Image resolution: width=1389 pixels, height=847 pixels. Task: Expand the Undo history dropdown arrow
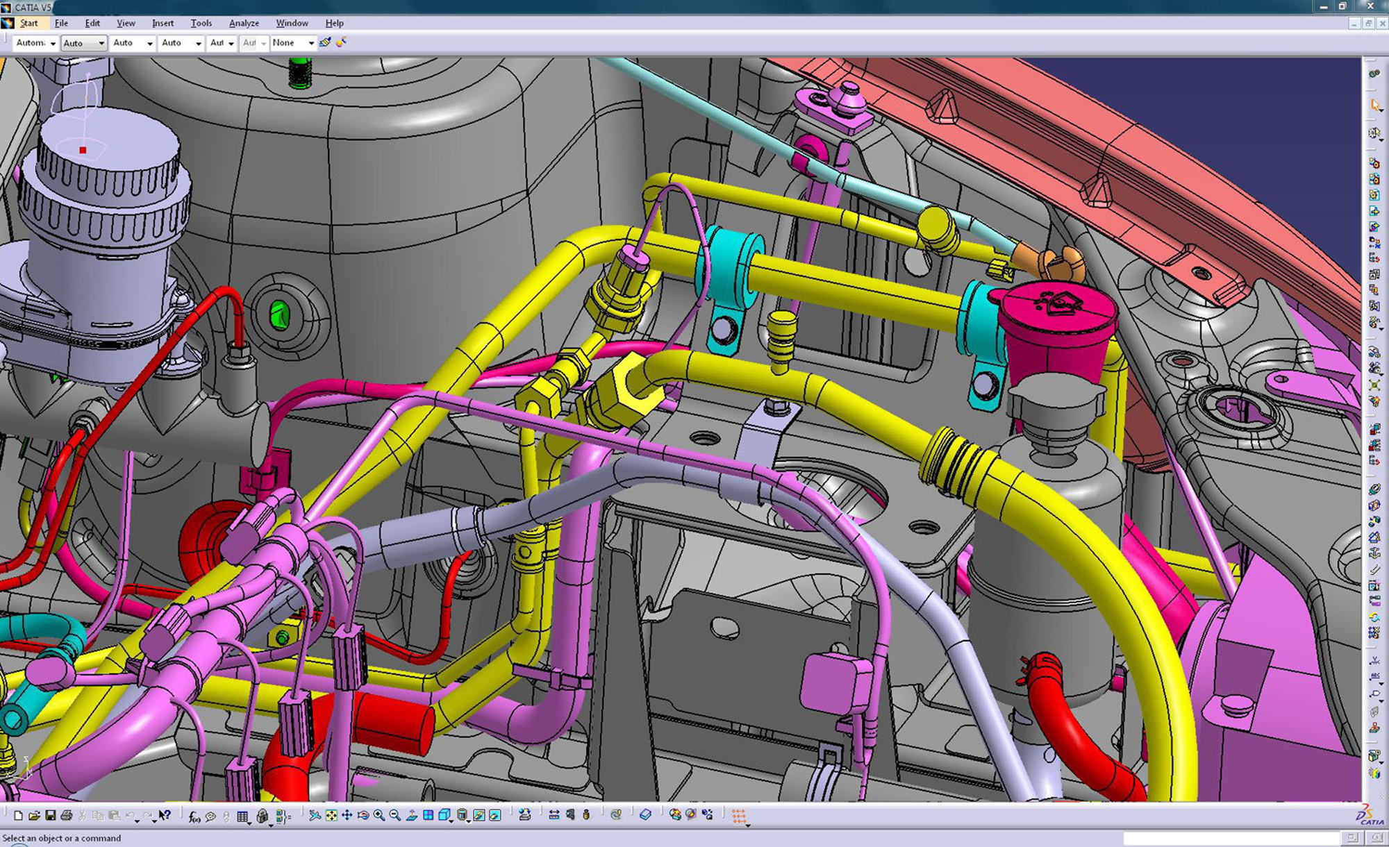click(138, 822)
